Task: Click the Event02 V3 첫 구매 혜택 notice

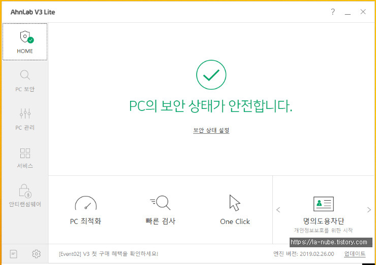Action: pos(109,254)
